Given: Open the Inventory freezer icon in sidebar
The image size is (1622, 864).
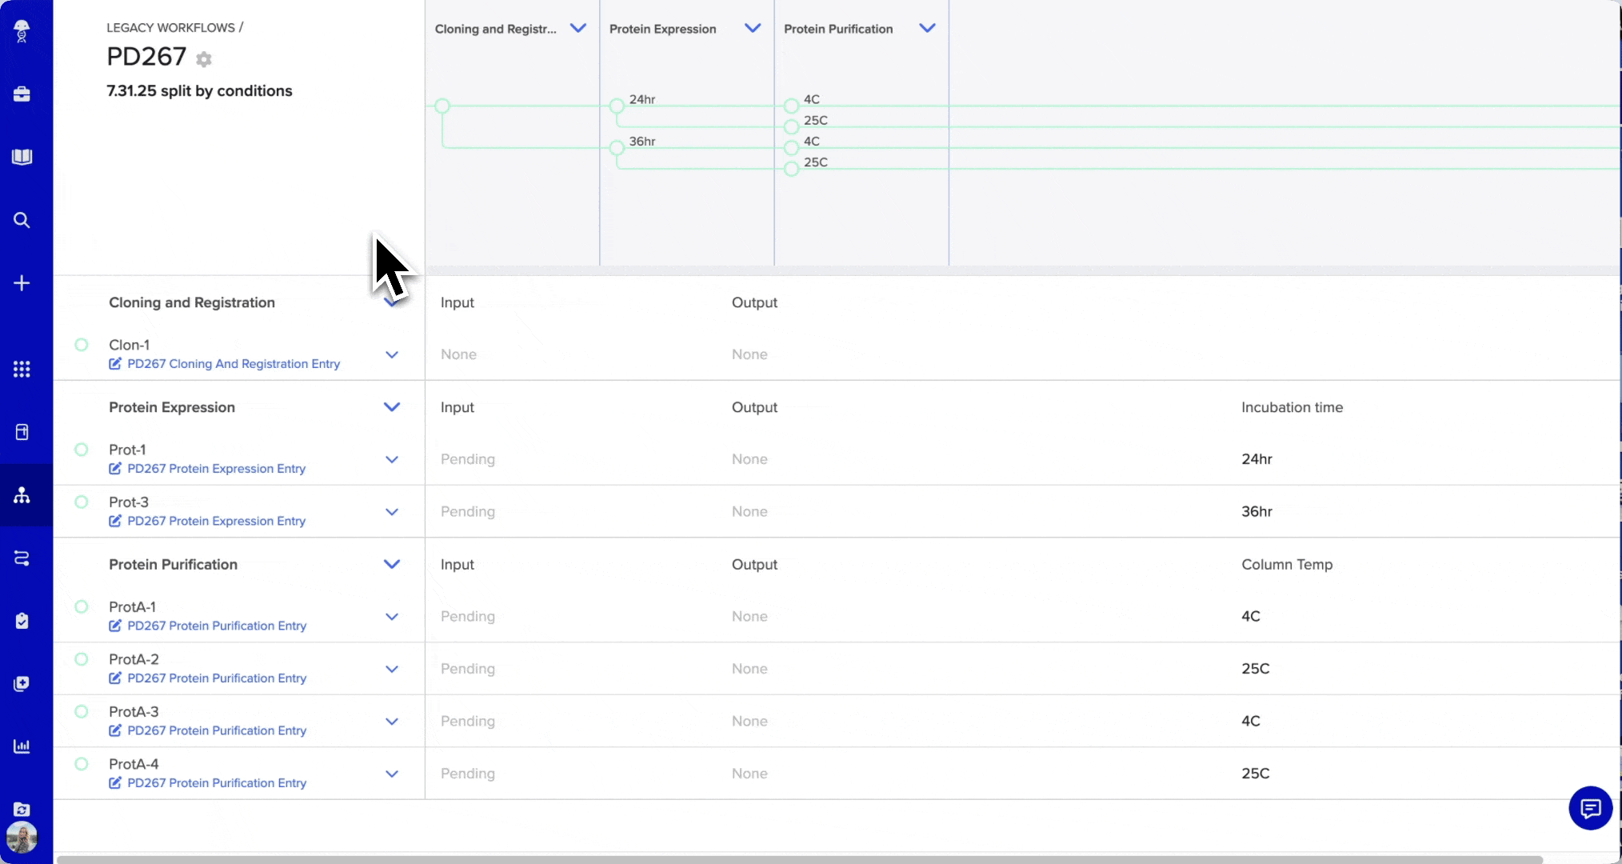Looking at the screenshot, I should tap(22, 432).
